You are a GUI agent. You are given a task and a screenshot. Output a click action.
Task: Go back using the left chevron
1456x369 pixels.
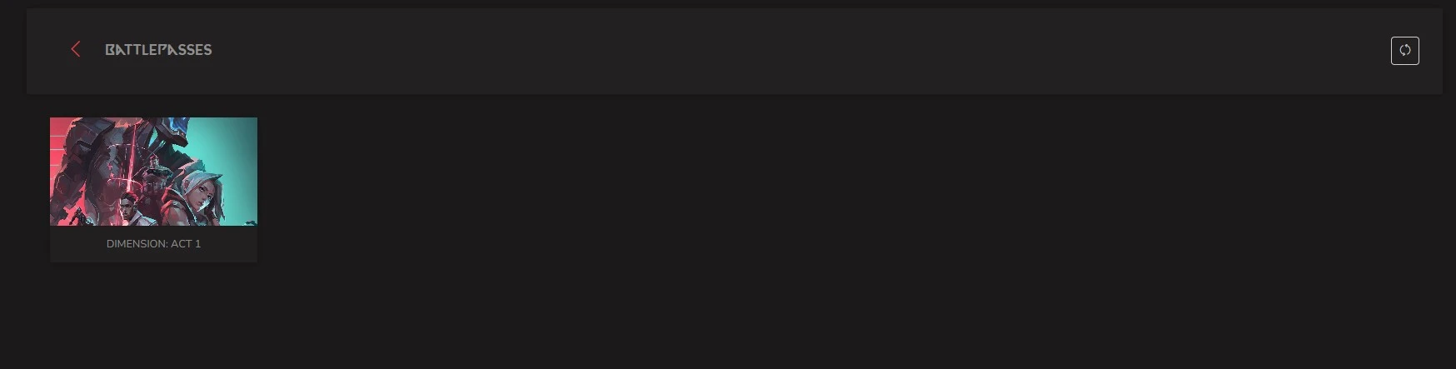tap(76, 49)
